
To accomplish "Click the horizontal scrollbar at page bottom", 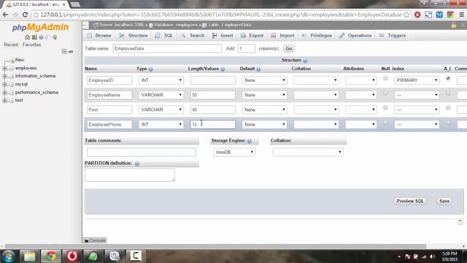I will pyautogui.click(x=215, y=247).
